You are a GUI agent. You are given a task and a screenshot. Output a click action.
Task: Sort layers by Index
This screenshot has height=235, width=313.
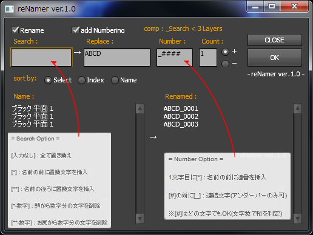pyautogui.click(x=81, y=81)
